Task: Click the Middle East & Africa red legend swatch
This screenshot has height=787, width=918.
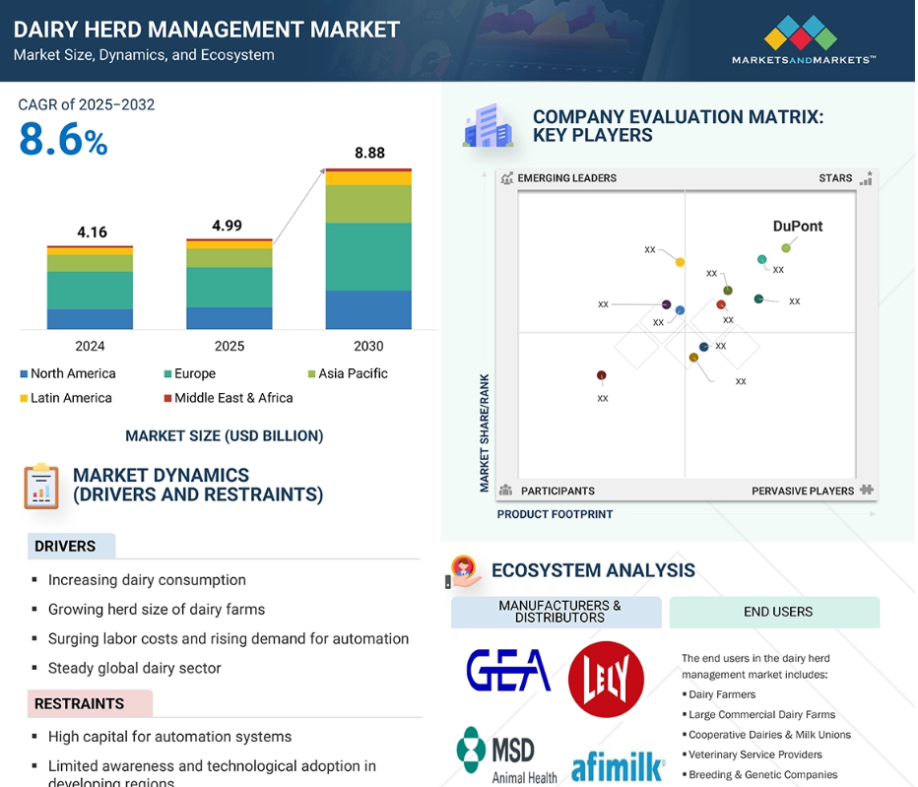Action: coord(168,398)
